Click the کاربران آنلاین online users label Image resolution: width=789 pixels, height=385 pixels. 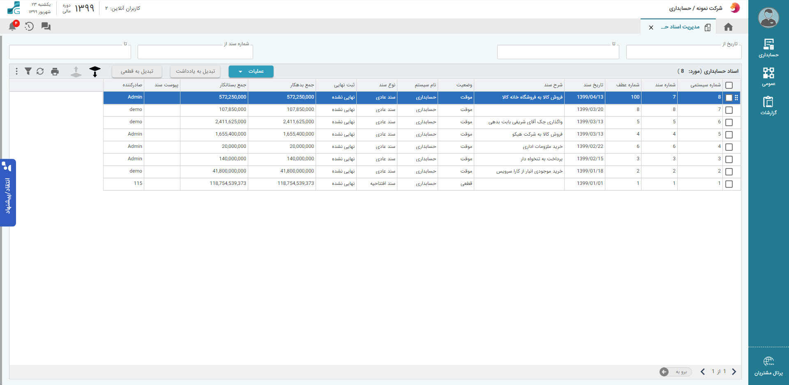[x=122, y=8]
